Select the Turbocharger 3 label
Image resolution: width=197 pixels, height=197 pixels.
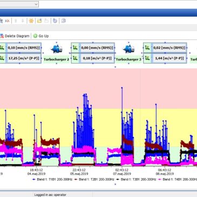128,59
